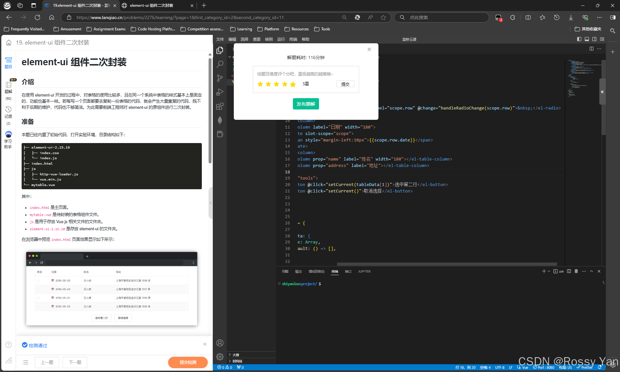The image size is (620, 372).
Task: Click the 发布题解 green button
Action: pos(305,104)
